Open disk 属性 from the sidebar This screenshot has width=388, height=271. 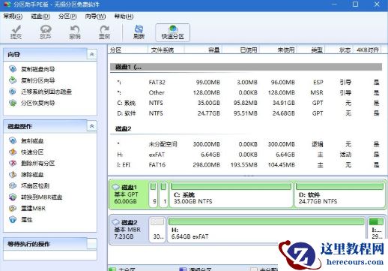point(21,220)
